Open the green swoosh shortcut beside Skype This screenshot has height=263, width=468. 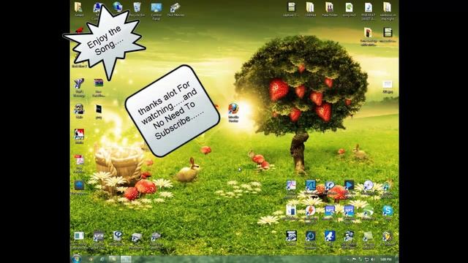point(369,210)
